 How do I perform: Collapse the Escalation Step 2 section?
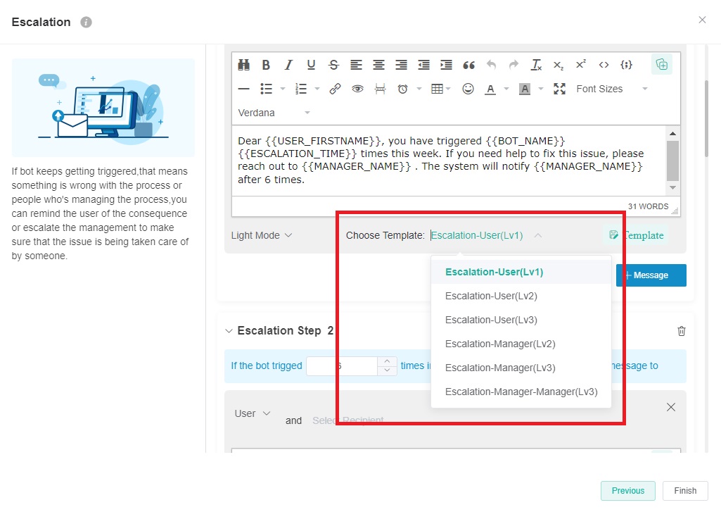point(228,331)
